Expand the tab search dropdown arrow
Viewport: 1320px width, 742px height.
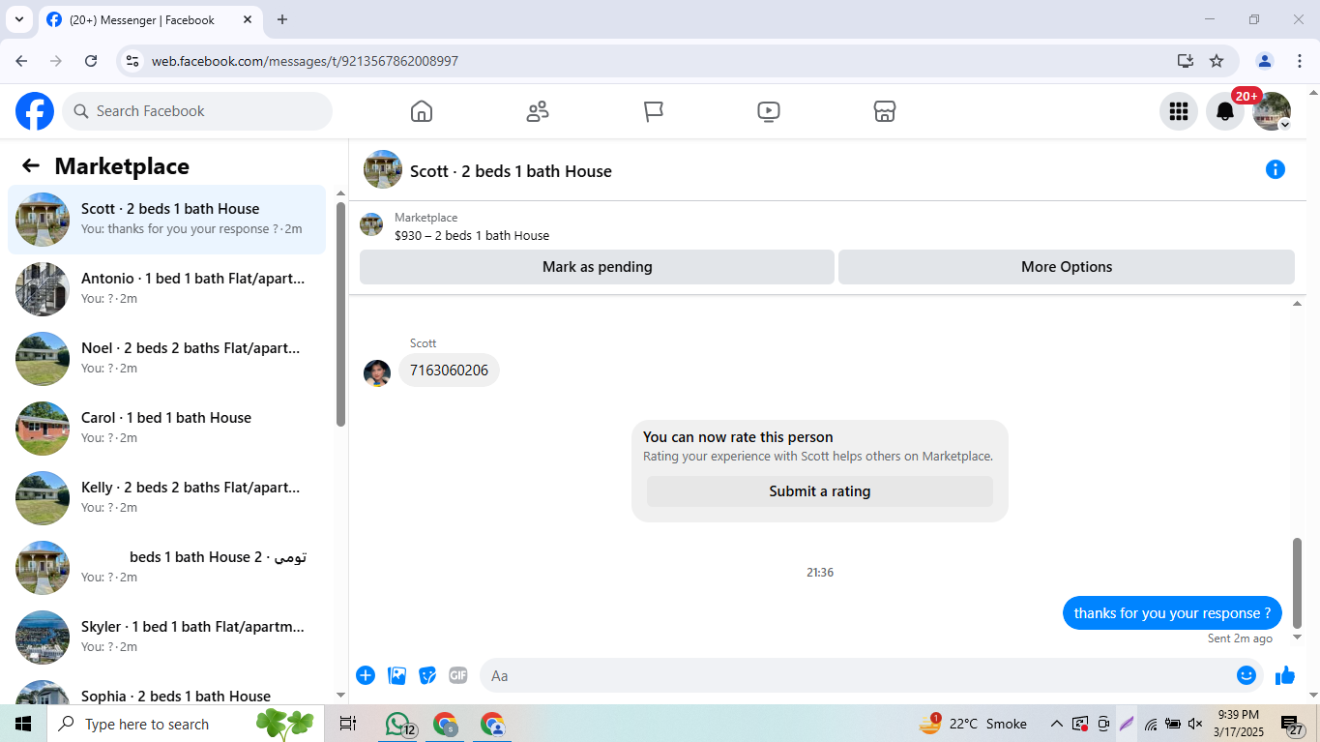point(18,19)
